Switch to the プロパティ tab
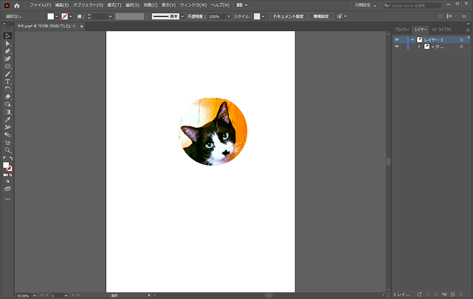Viewport: 473px width, 299px height. tap(402, 29)
